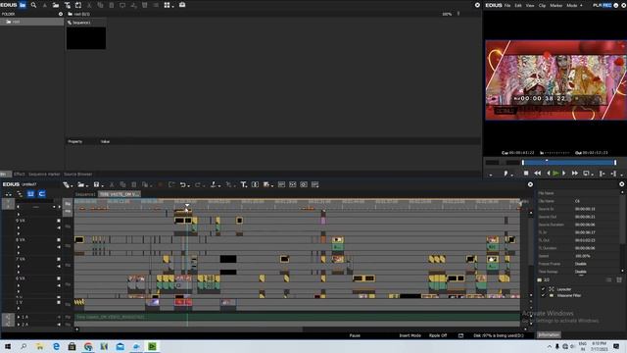
Task: Click the set Out point icon in player
Action: pyautogui.click(x=613, y=174)
